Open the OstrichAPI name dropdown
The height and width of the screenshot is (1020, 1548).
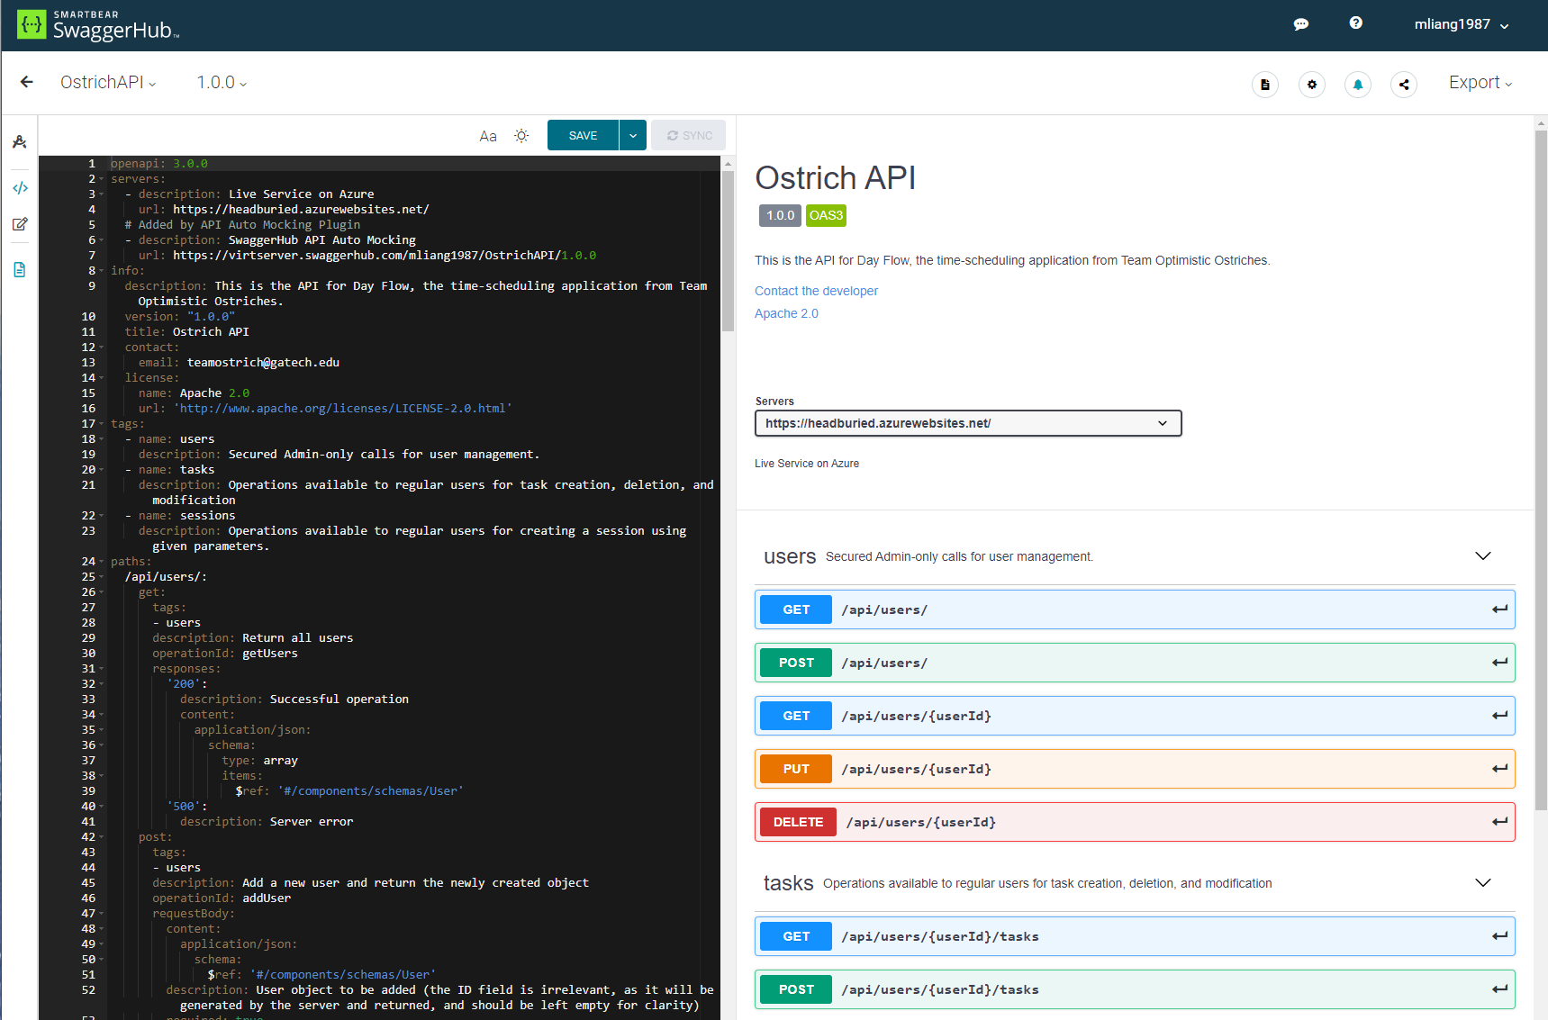[x=108, y=83]
